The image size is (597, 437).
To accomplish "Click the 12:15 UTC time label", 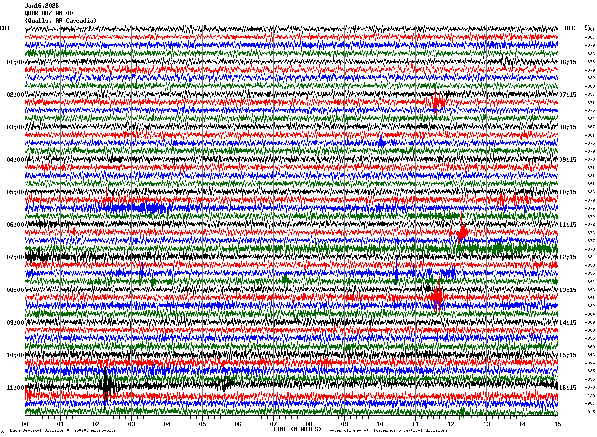I will (x=568, y=257).
